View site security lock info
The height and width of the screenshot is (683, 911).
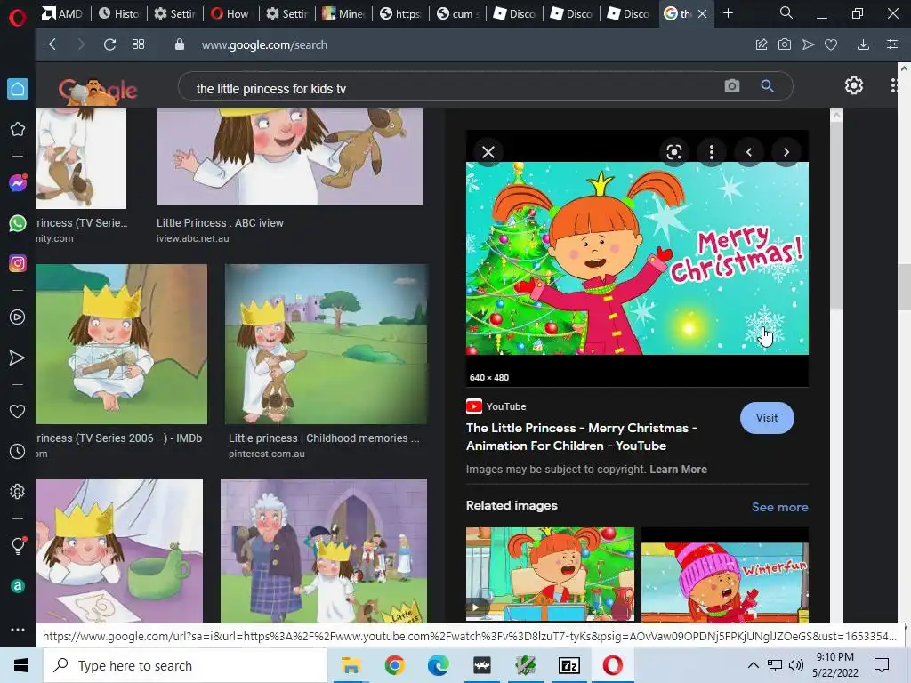click(180, 44)
